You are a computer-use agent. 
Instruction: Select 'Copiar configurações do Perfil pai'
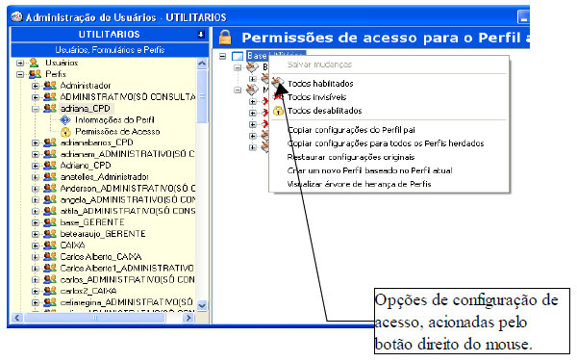click(x=351, y=130)
